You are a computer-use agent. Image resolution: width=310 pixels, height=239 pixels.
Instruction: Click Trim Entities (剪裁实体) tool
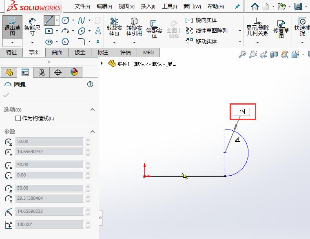pyautogui.click(x=114, y=27)
